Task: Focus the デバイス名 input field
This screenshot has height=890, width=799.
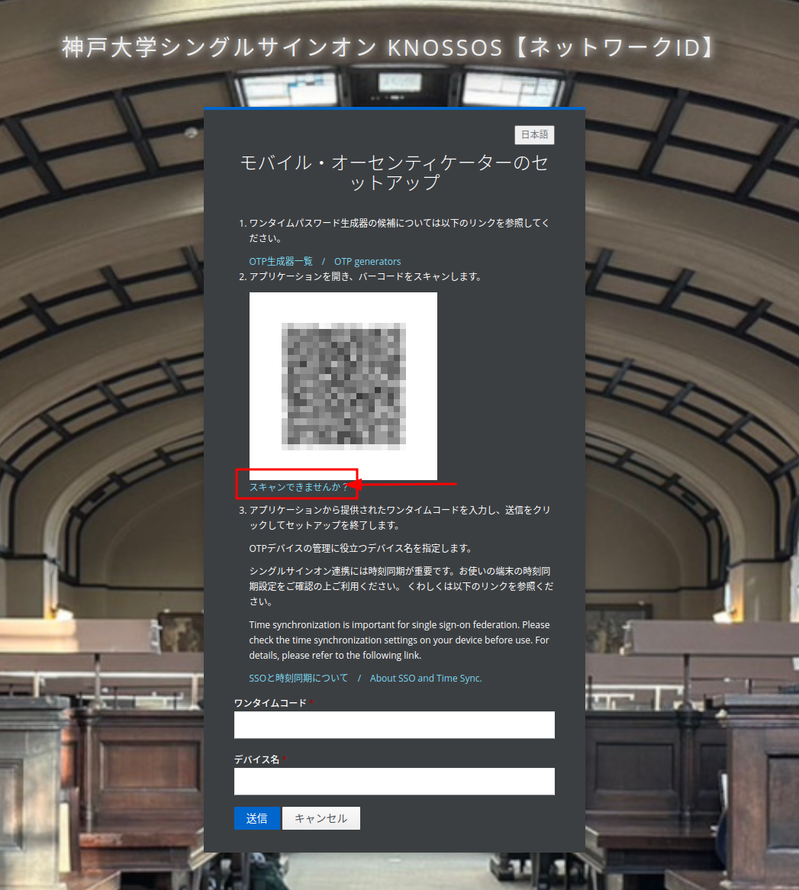Action: (395, 781)
